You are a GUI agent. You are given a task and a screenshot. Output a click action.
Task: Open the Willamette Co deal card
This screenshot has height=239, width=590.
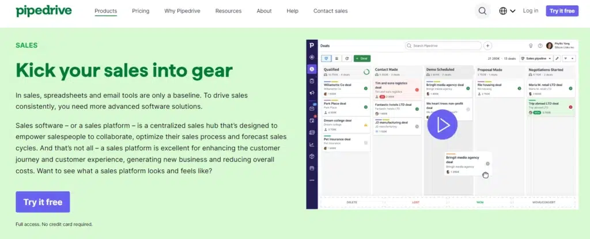(x=346, y=89)
